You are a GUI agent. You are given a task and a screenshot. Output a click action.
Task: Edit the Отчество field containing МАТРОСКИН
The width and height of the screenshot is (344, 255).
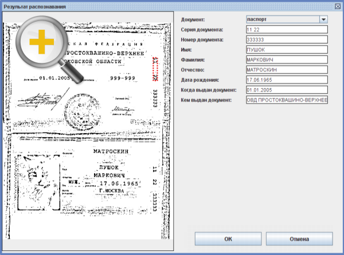[x=286, y=70]
